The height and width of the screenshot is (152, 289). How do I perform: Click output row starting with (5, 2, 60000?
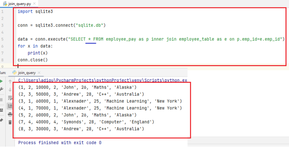click(x=78, y=115)
